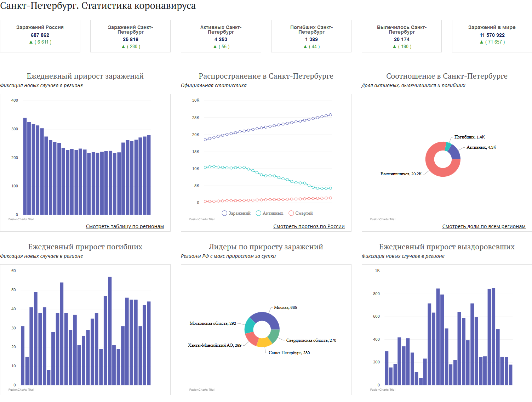Select the Санкт-Петербург yellow donut slice
The width and height of the screenshot is (532, 402).
(x=264, y=342)
